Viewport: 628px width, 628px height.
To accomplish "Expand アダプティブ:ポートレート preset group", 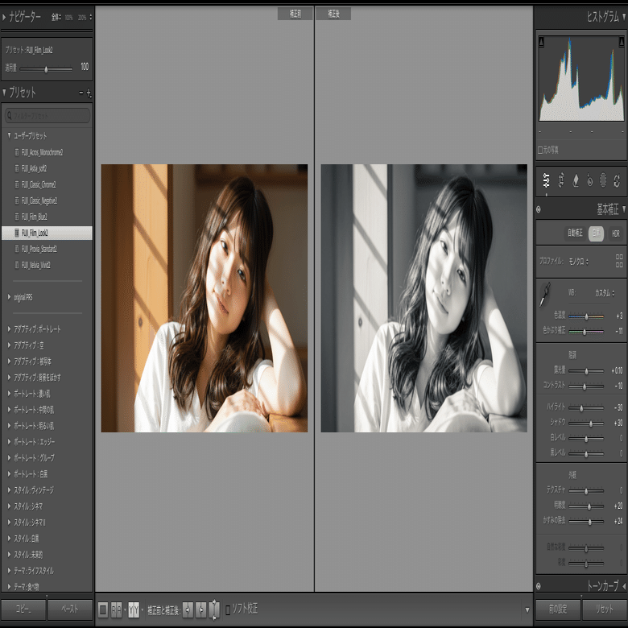I will click(x=9, y=329).
